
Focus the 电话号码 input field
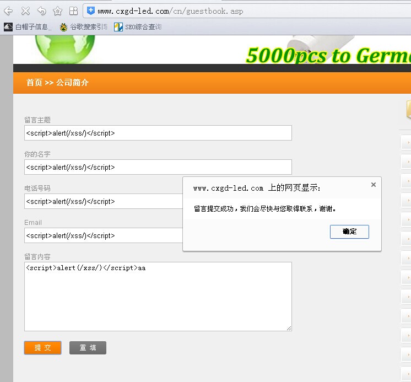tap(104, 201)
